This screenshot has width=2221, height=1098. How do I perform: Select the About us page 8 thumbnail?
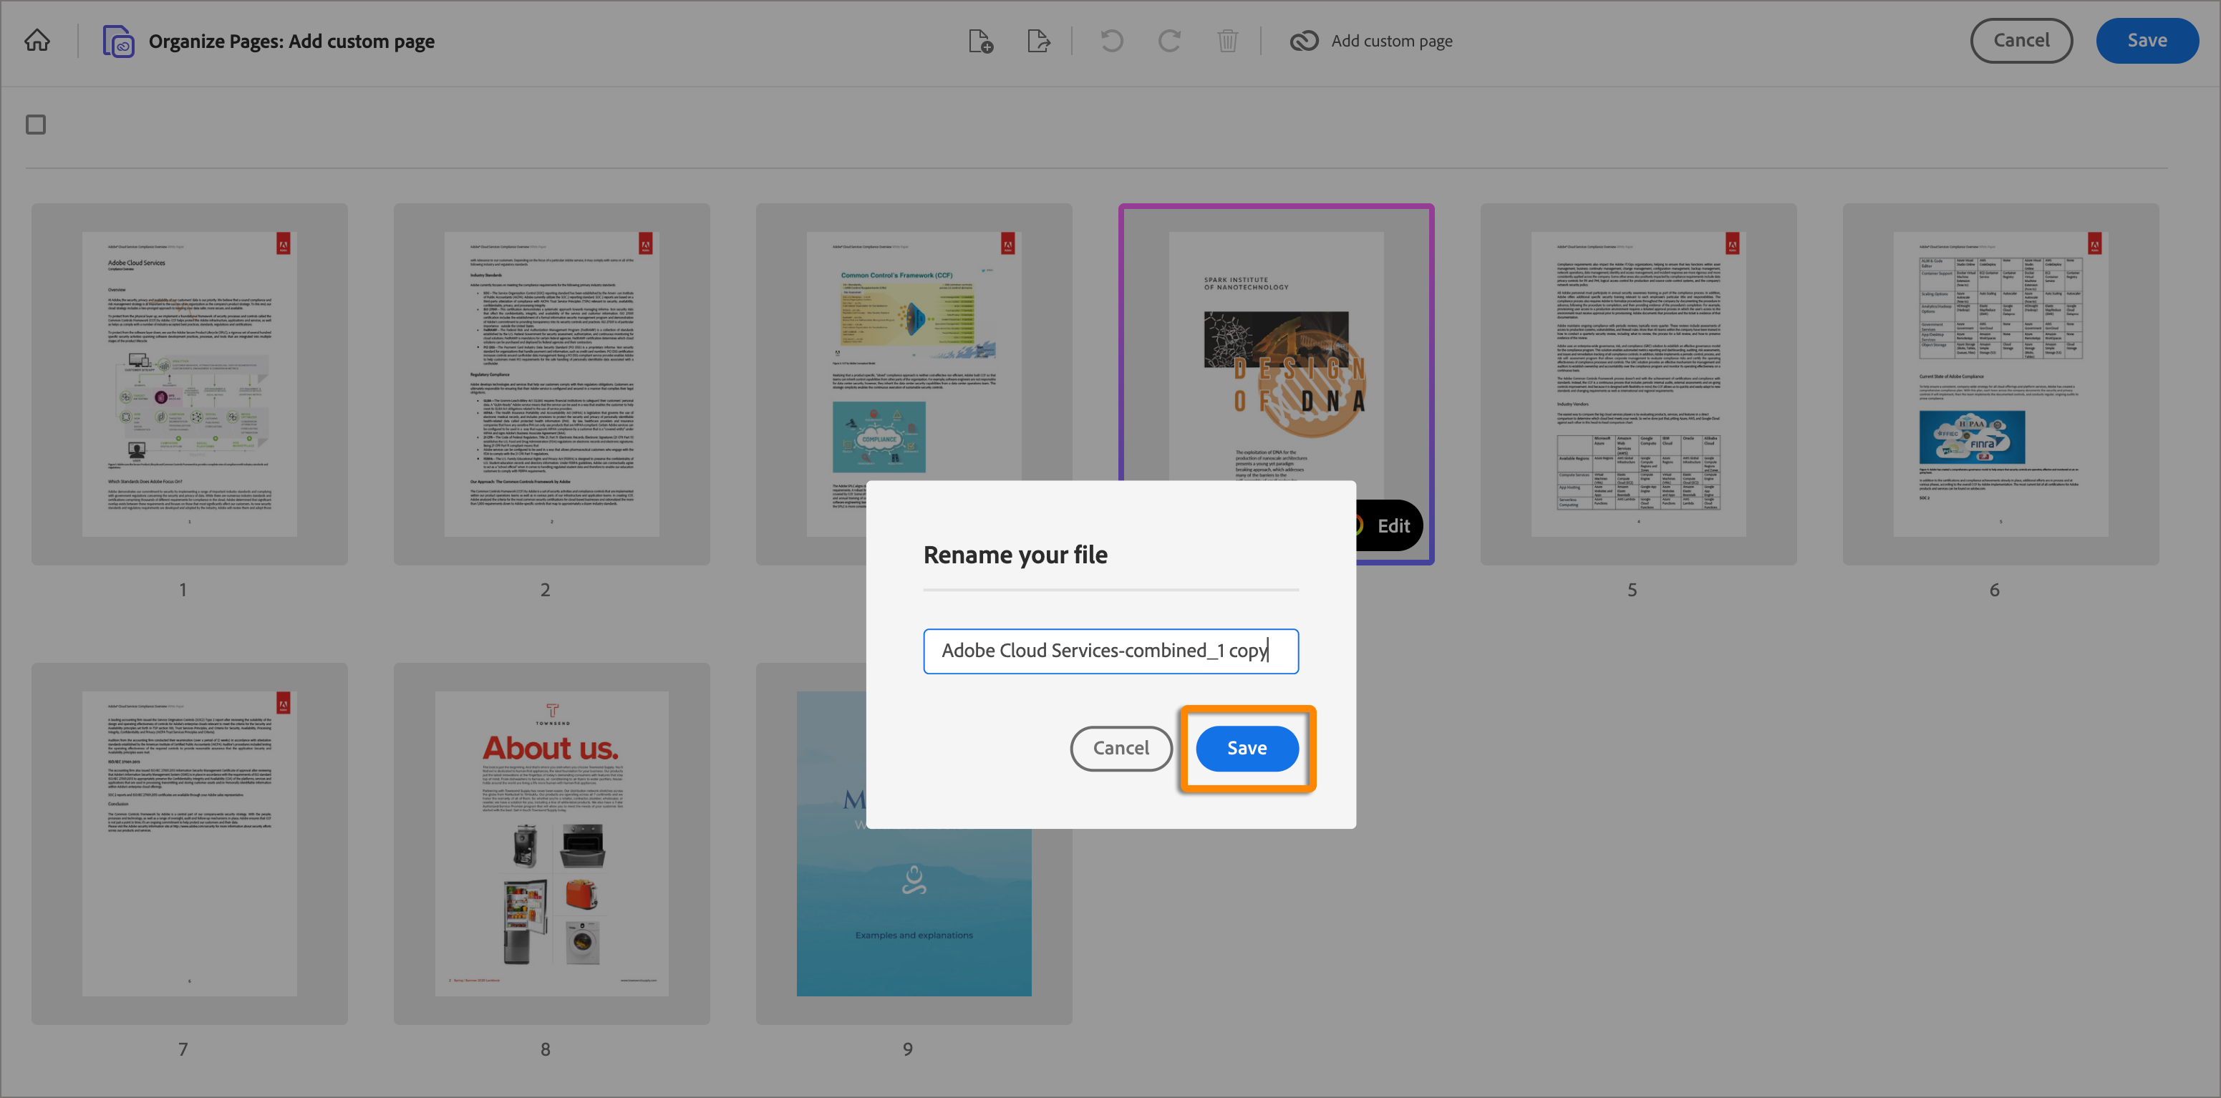tap(552, 843)
